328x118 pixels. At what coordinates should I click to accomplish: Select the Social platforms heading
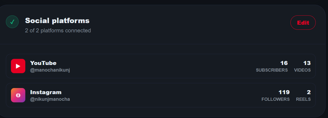[x=57, y=20]
